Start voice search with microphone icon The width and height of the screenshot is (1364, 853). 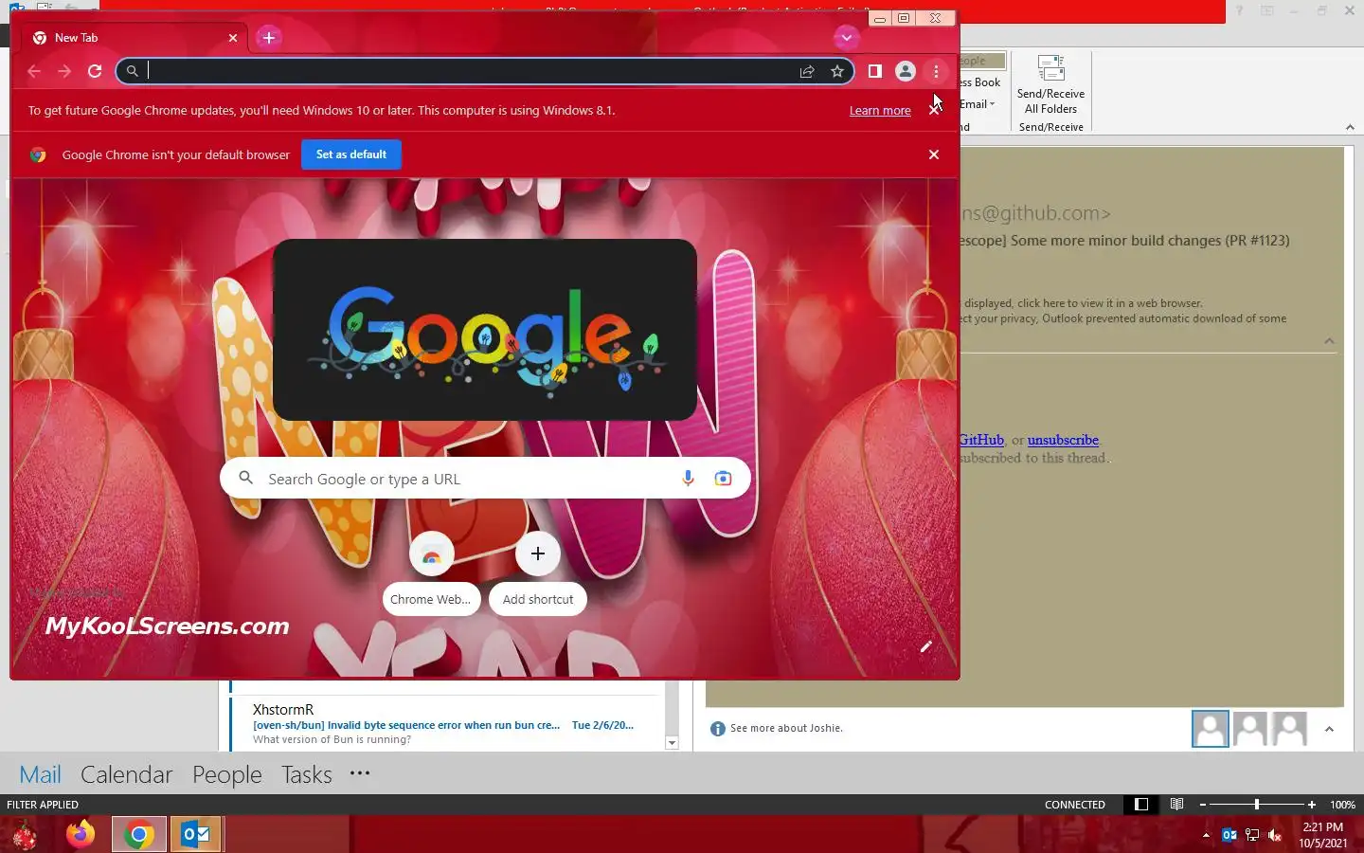pyautogui.click(x=689, y=479)
